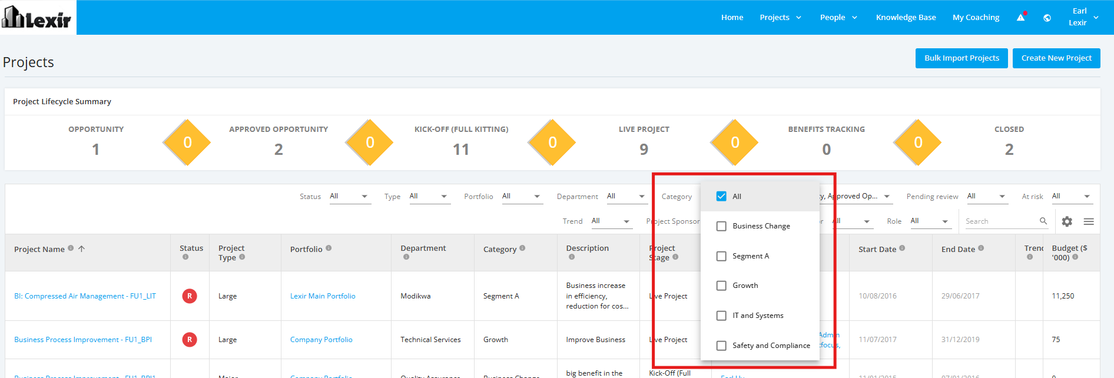Open the notifications alert triangle icon

coord(1021,18)
